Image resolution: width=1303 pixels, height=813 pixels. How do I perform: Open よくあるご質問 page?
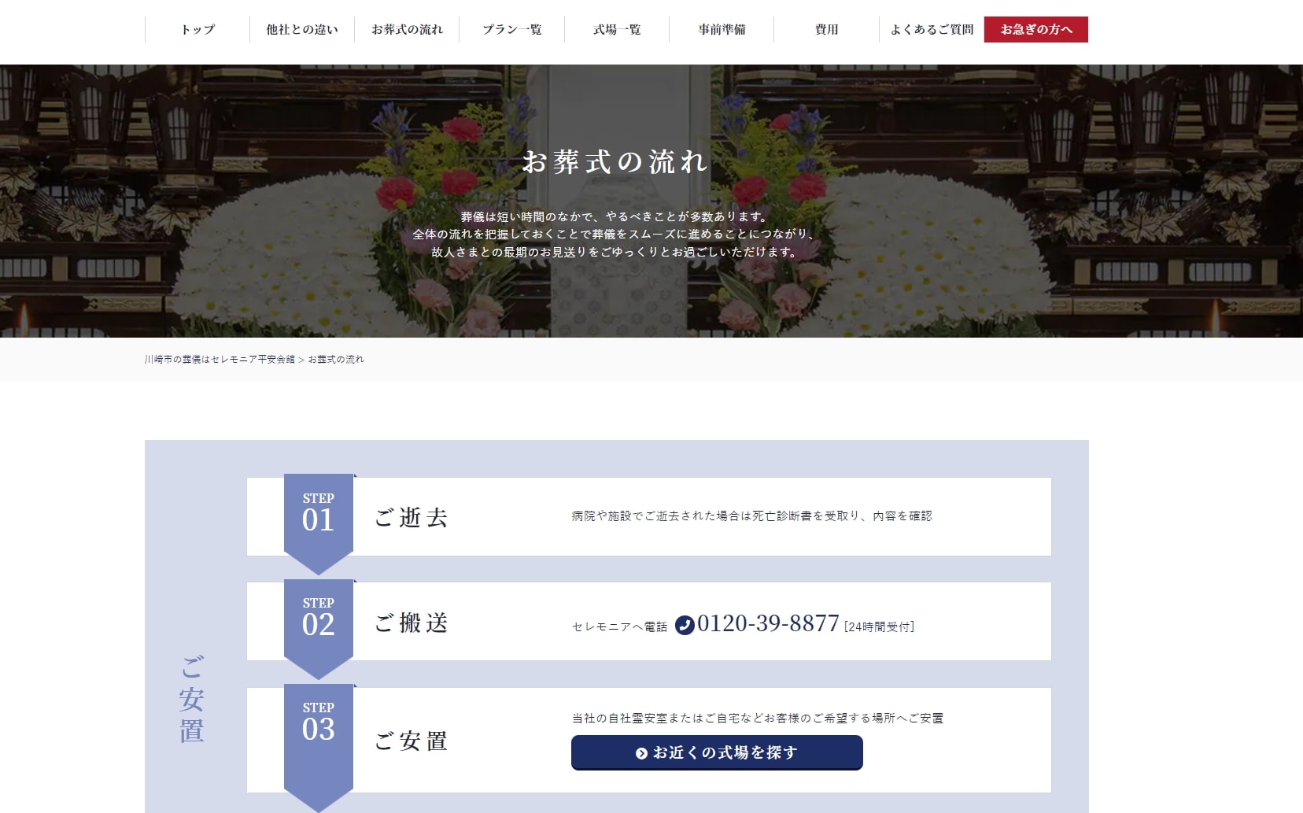coord(932,30)
